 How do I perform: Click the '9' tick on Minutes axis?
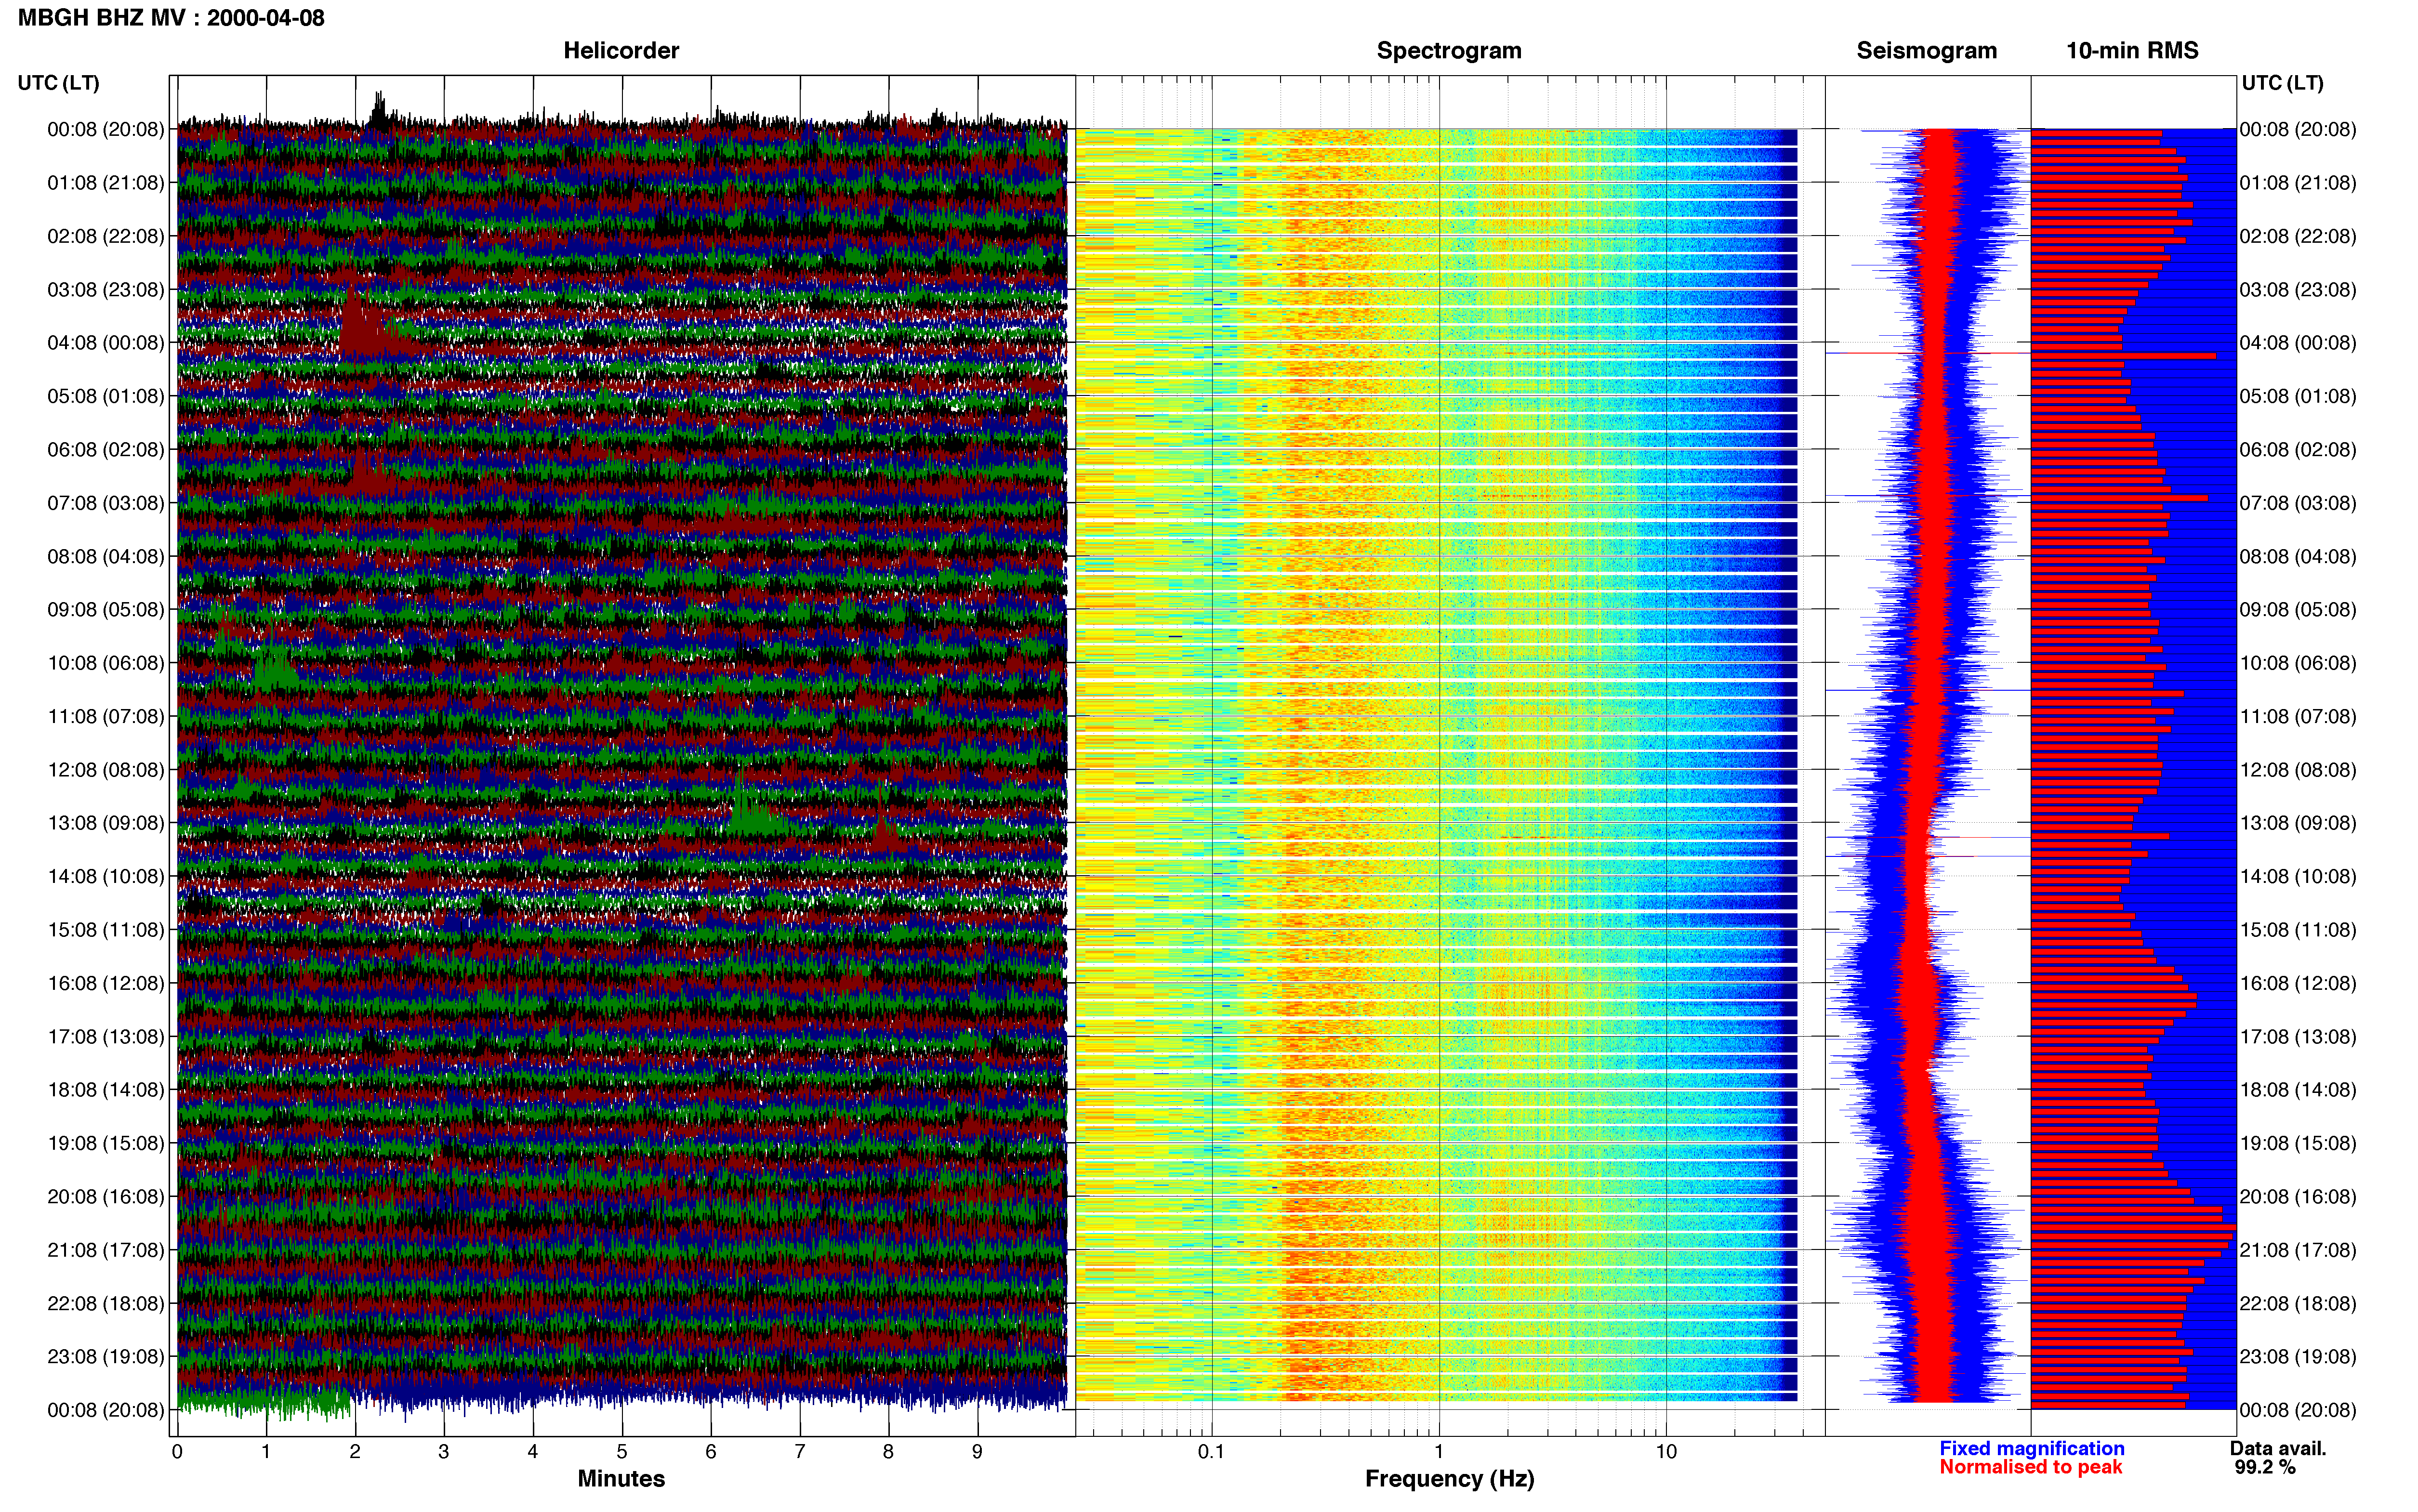click(x=977, y=1452)
